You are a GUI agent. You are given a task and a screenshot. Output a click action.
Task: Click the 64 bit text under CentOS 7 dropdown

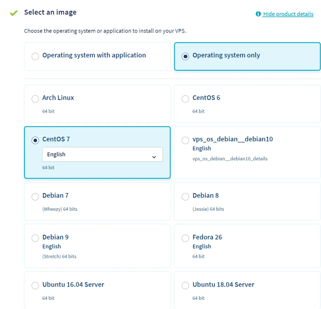(48, 167)
